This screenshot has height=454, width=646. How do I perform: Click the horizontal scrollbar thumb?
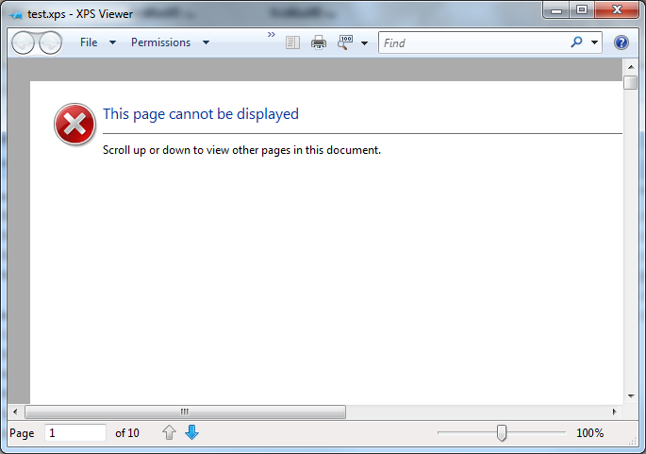pyautogui.click(x=185, y=412)
